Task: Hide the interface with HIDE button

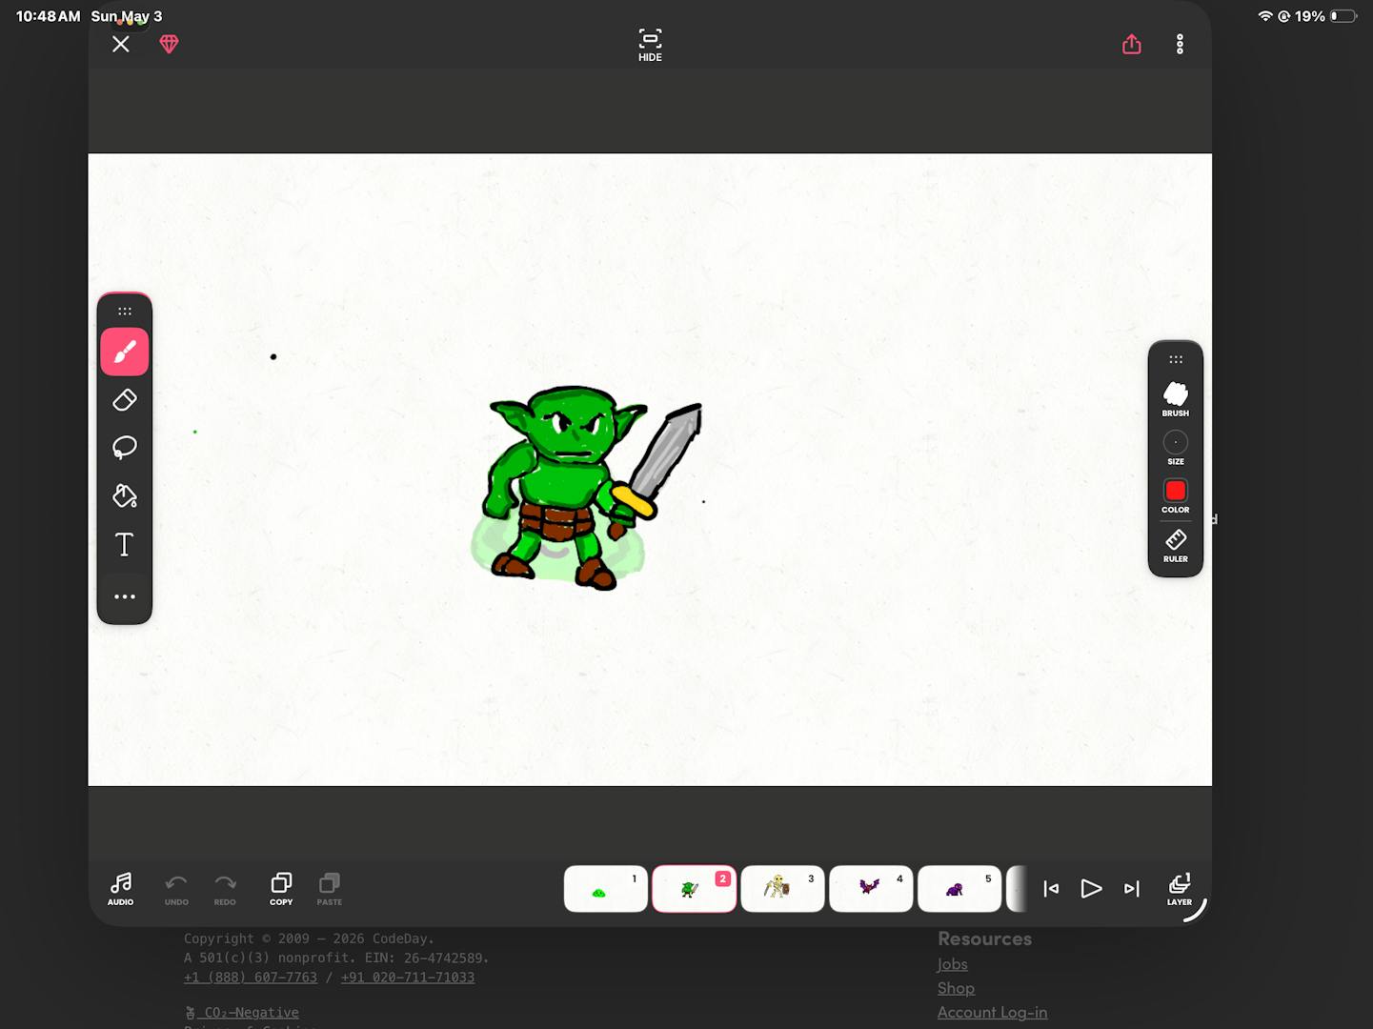Action: (x=650, y=45)
